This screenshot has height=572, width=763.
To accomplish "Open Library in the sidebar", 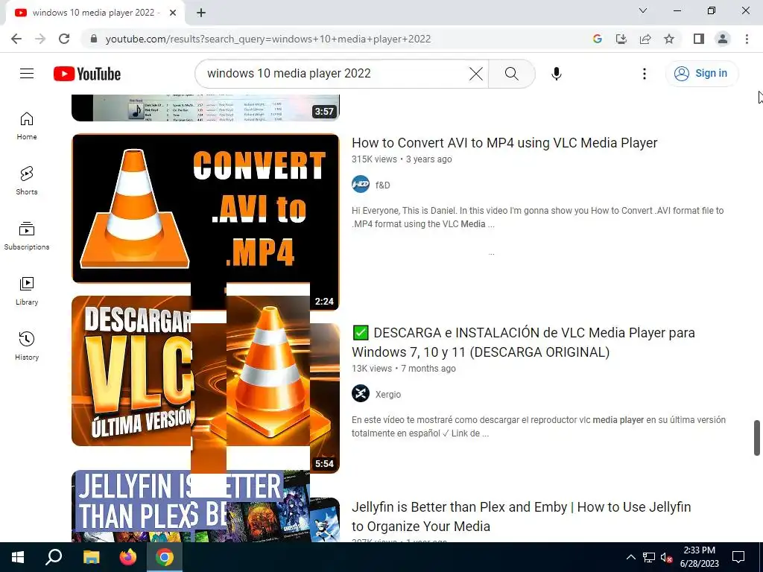I will pyautogui.click(x=27, y=291).
